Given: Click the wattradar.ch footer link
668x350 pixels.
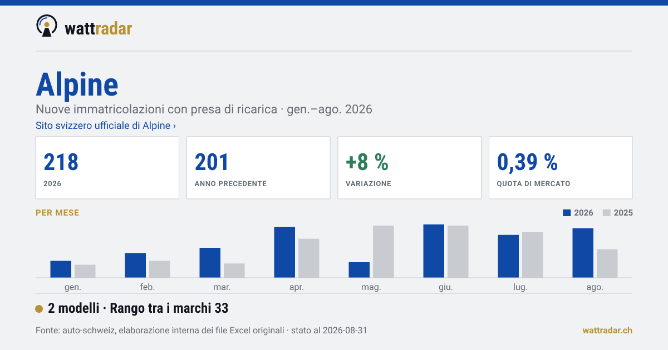Looking at the screenshot, I should pyautogui.click(x=607, y=331).
